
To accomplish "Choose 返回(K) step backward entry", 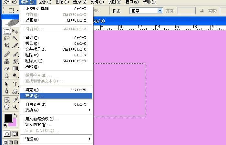I will point(56,20).
